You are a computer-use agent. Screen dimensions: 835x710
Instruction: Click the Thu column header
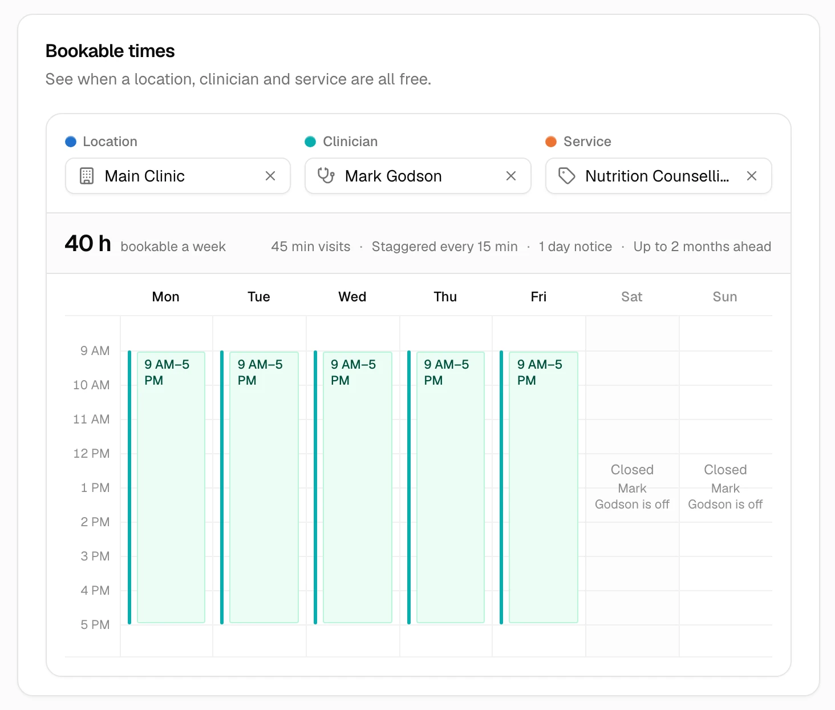(x=445, y=297)
